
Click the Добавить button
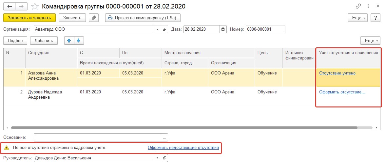click(x=44, y=41)
